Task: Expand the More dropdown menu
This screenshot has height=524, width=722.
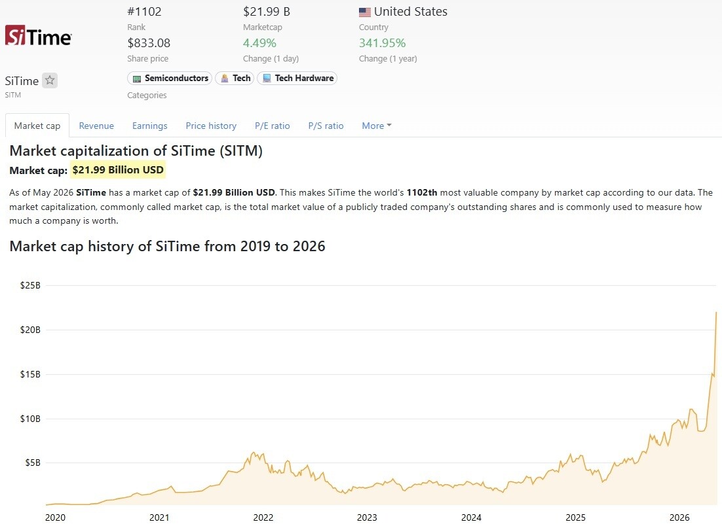Action: coord(377,126)
